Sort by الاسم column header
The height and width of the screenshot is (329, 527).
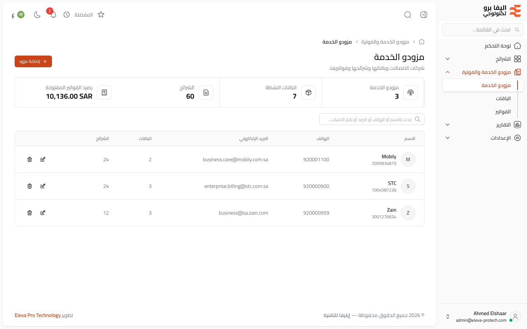(410, 139)
